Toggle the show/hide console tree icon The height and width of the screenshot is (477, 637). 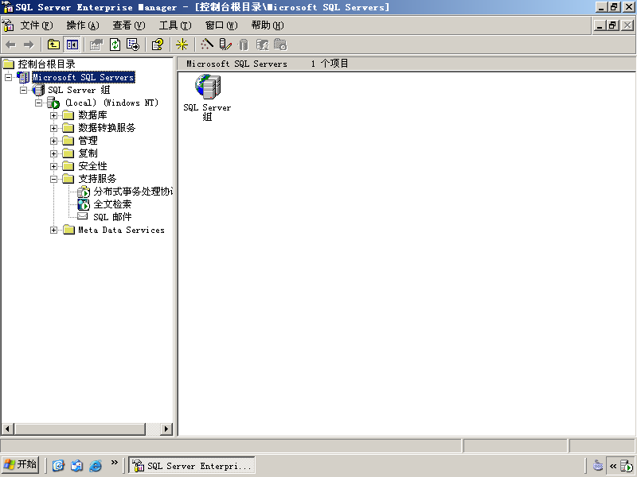72,45
